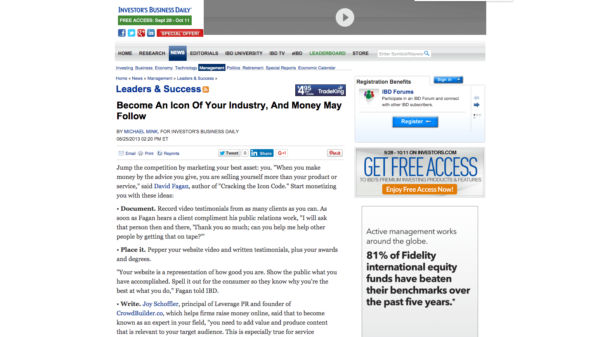Viewport: 591px width, 337px height.
Task: Open the IBD TV menu item
Action: (277, 53)
